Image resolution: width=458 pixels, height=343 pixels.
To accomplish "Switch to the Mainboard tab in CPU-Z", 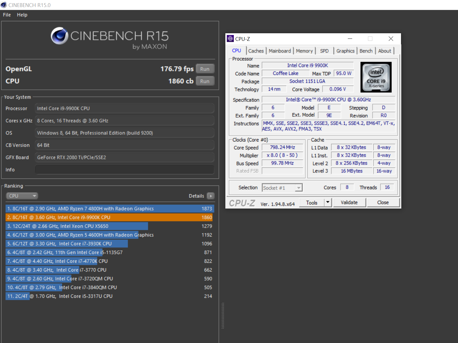I will click(x=280, y=51).
